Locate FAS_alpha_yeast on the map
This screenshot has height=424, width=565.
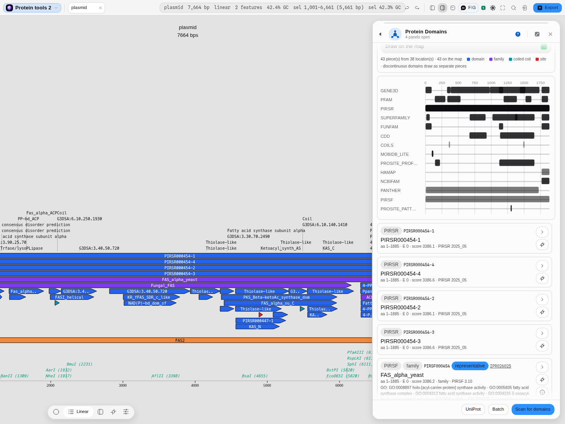[542, 380]
